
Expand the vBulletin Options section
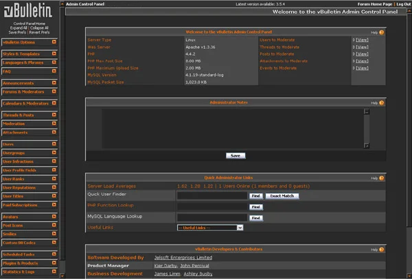click(30, 43)
